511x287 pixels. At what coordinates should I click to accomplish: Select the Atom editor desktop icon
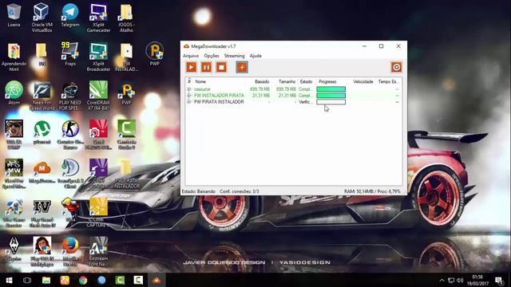(x=14, y=93)
